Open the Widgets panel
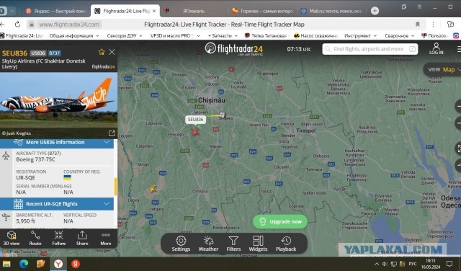The width and height of the screenshot is (461, 271). [258, 244]
